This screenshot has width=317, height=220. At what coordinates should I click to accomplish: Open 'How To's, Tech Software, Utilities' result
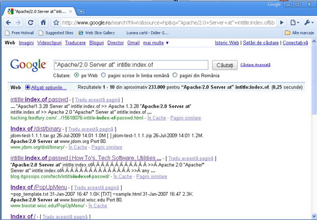click(86, 158)
